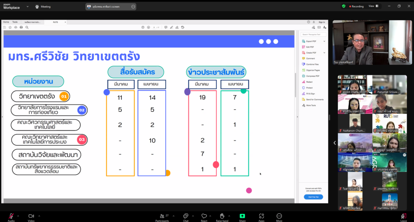The image size is (414, 222).
Task: Open the React emoji menu
Action: tap(204, 216)
